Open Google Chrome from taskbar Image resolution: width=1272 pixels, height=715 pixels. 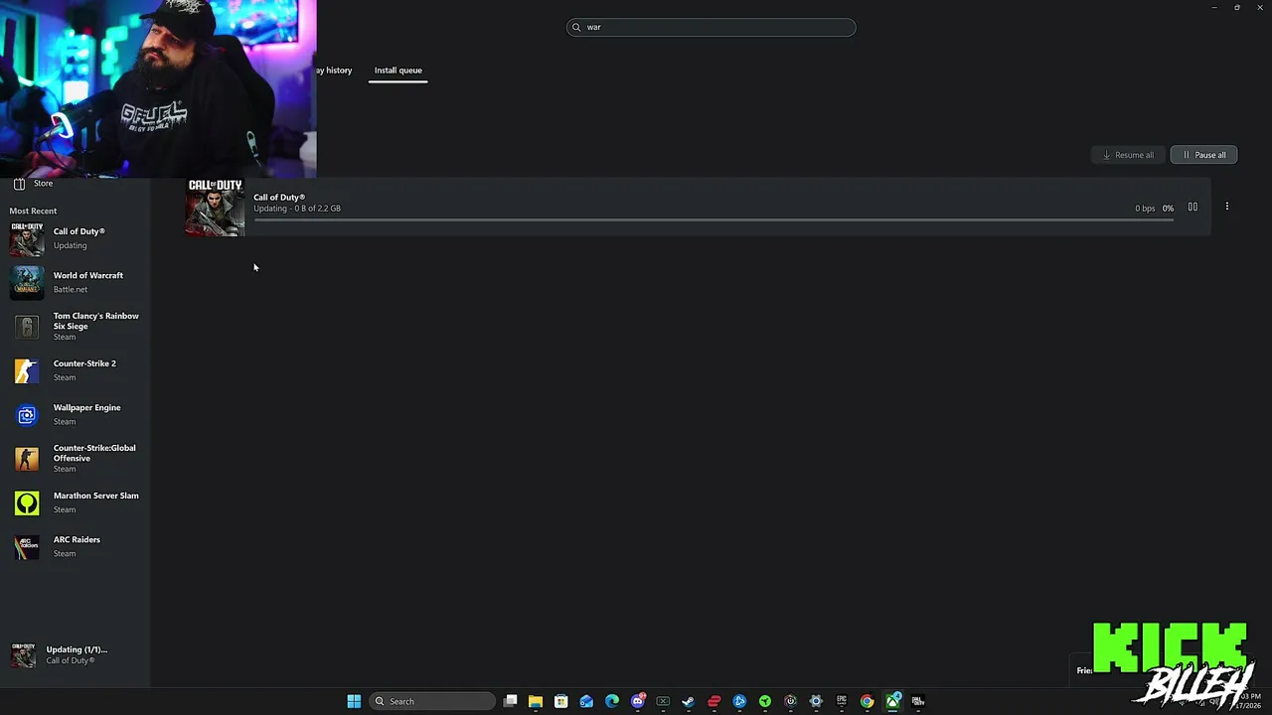(868, 701)
